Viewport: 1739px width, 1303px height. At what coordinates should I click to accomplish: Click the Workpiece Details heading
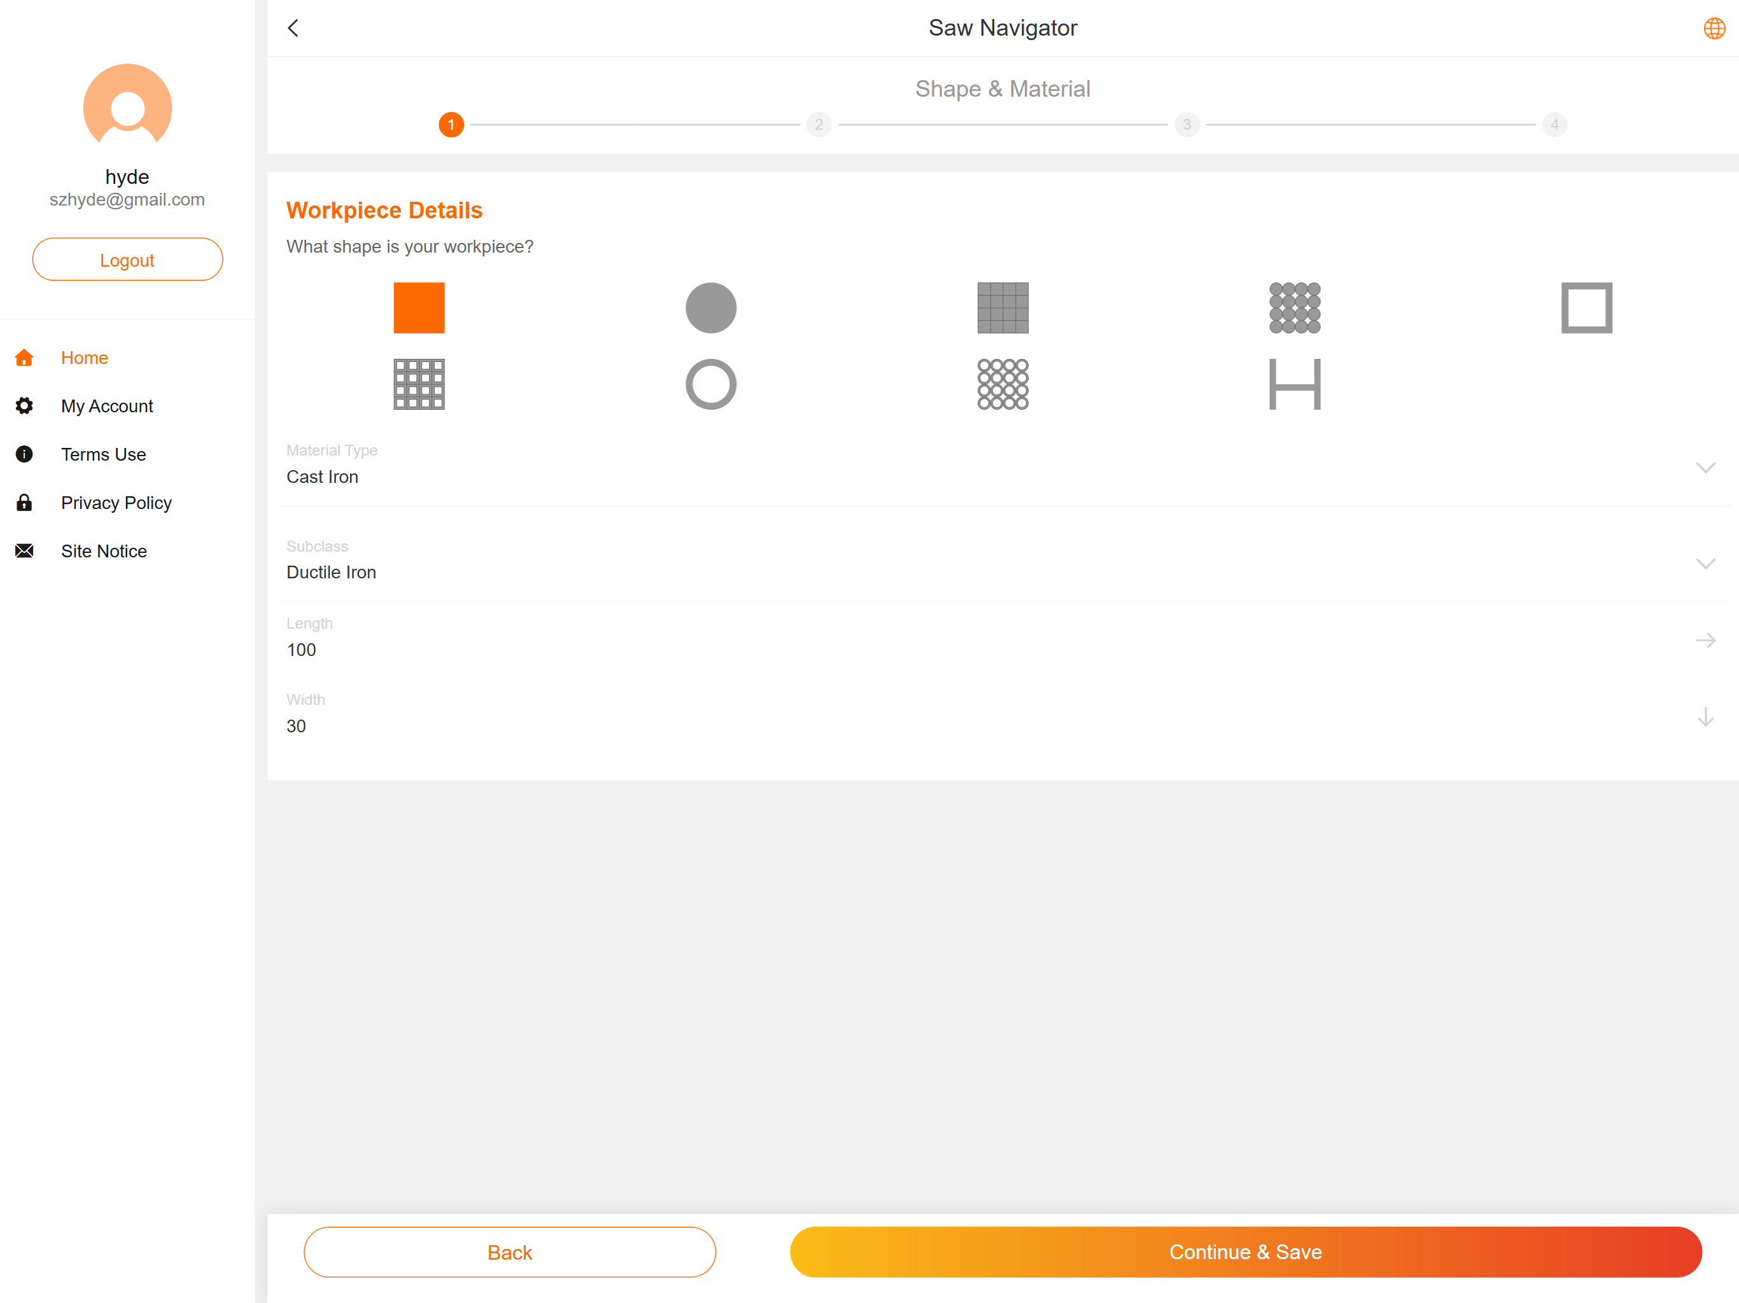384,211
